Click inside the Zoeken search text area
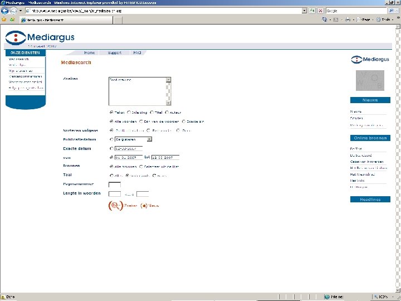The width and height of the screenshot is (401, 301). tap(137, 91)
